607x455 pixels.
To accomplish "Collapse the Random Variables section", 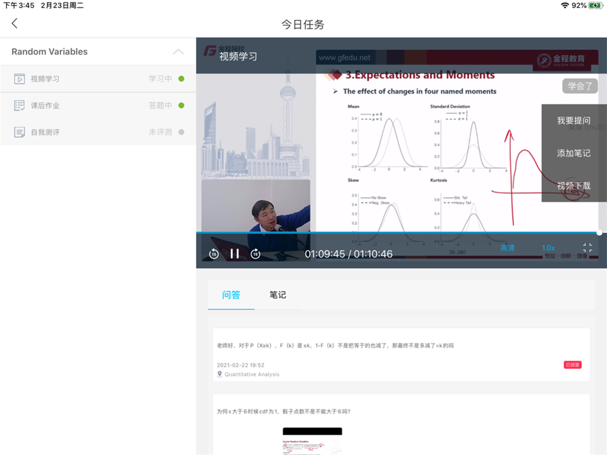I will pyautogui.click(x=178, y=52).
